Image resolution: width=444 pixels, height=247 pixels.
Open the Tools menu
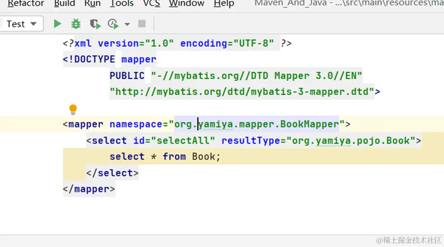coord(122,3)
